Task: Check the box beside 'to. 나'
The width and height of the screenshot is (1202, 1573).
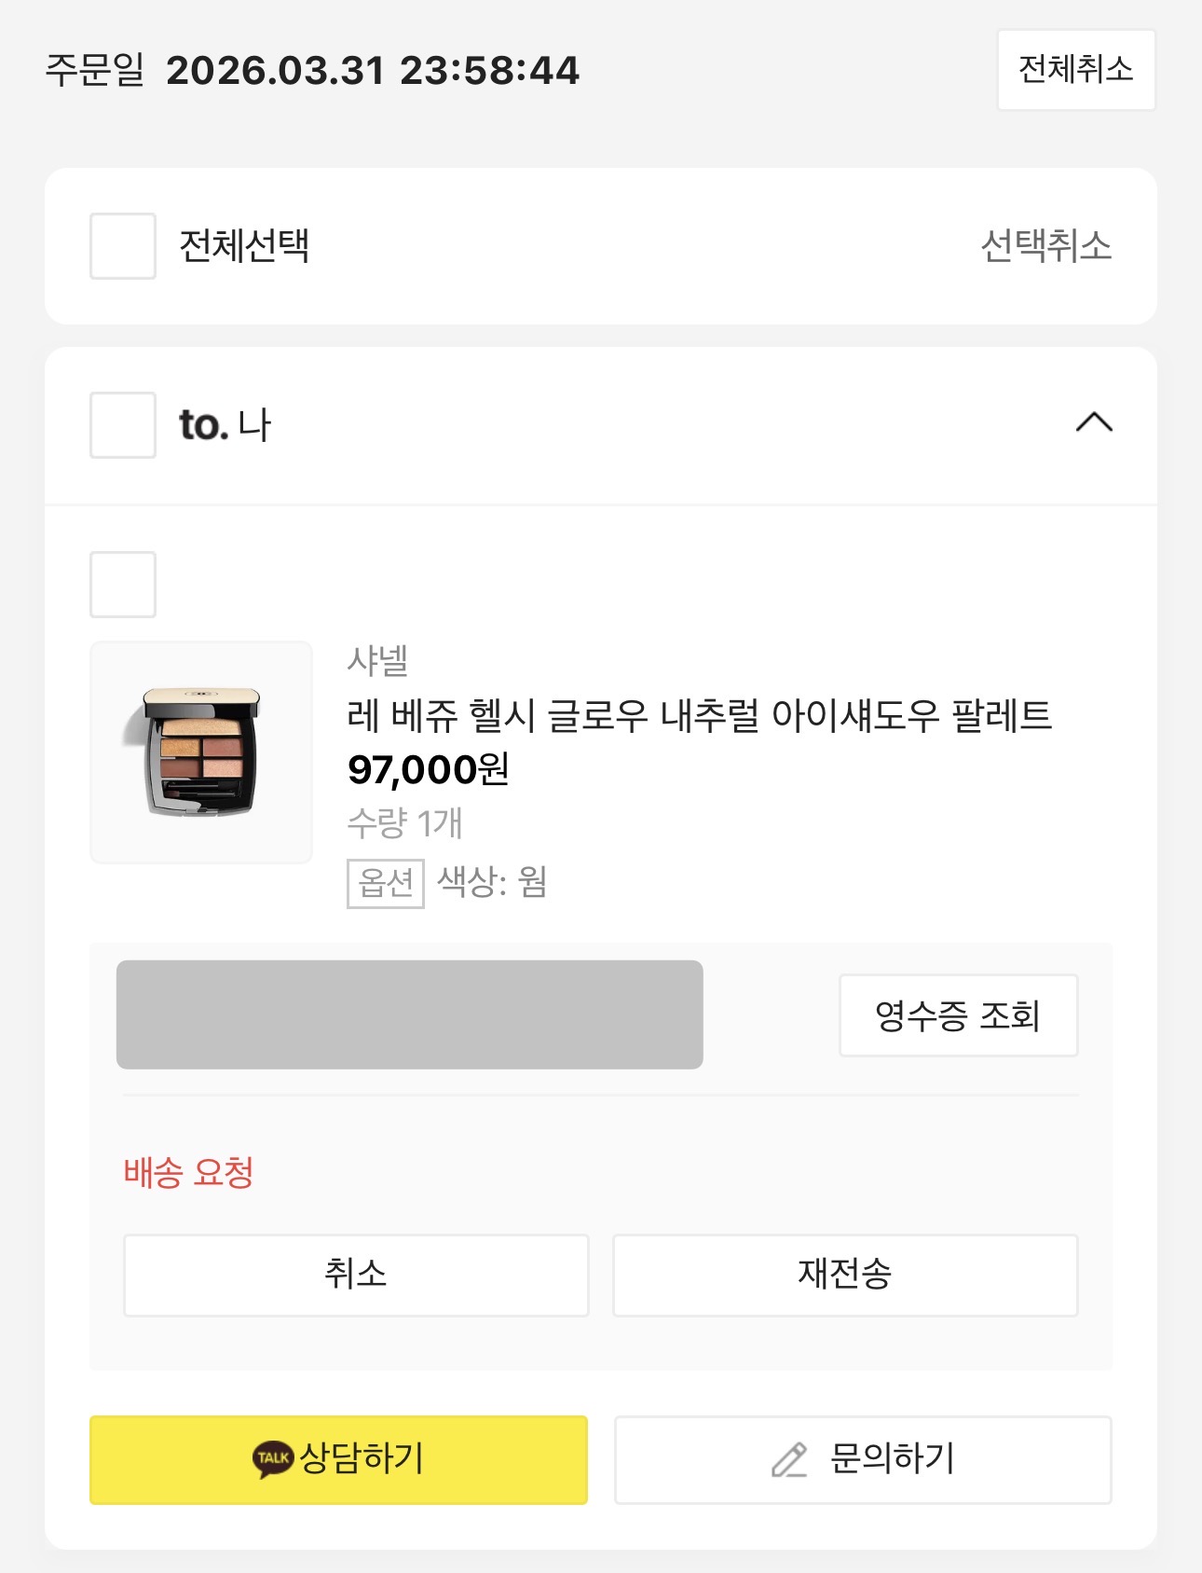Action: (123, 425)
